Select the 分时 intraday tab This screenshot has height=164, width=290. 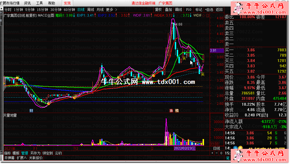tap(8, 10)
